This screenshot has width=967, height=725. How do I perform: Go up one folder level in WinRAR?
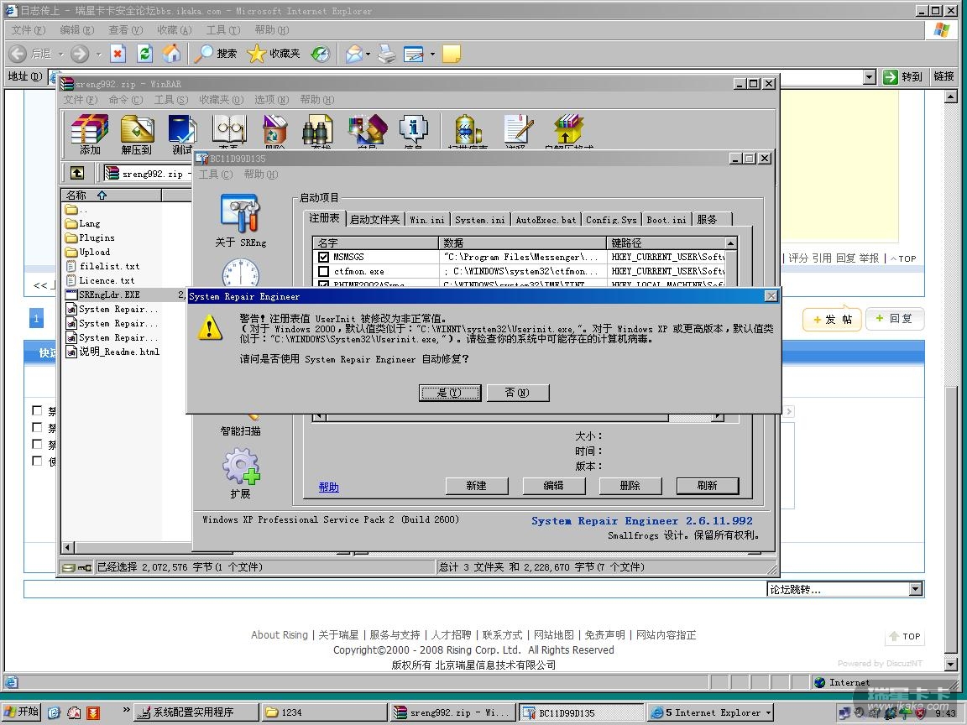click(77, 173)
